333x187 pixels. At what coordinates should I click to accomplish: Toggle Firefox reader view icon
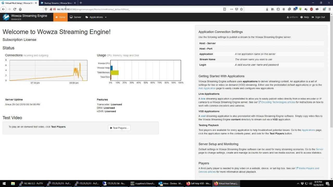[225, 9]
